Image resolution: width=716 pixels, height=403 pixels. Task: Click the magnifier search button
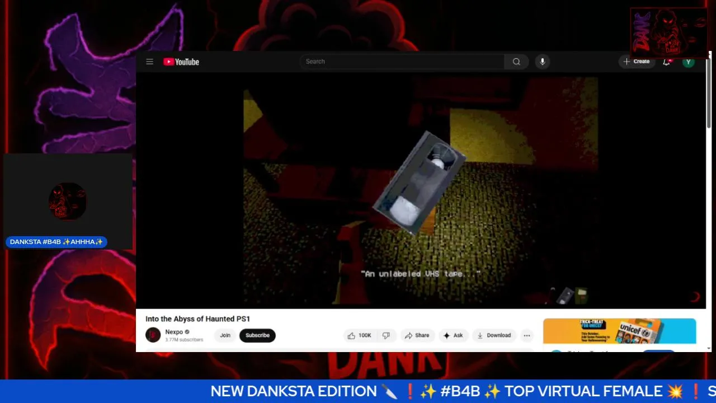516,62
